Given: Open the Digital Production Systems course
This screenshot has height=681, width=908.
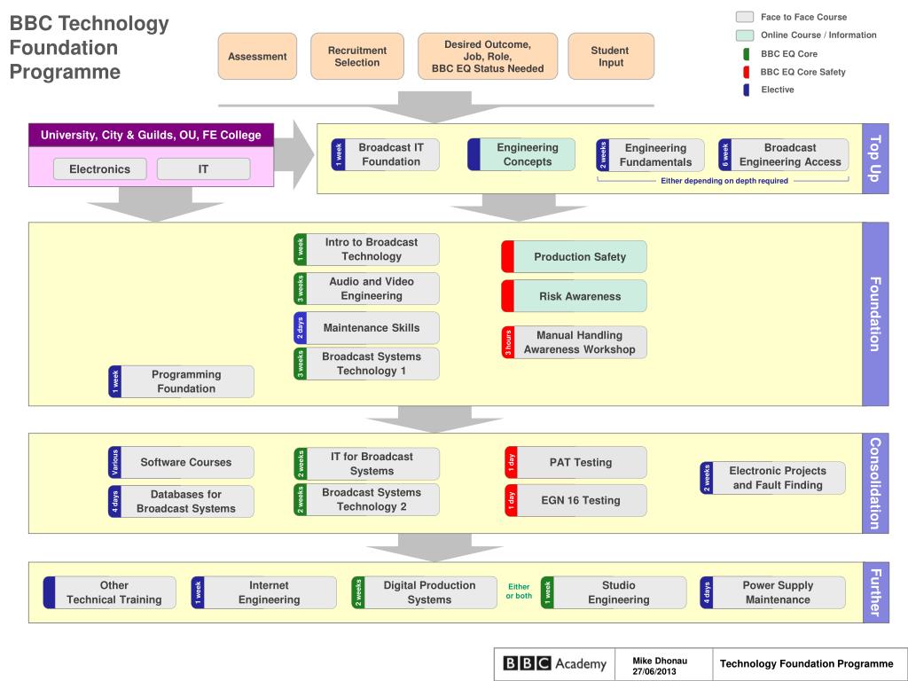Looking at the screenshot, I should click(424, 592).
